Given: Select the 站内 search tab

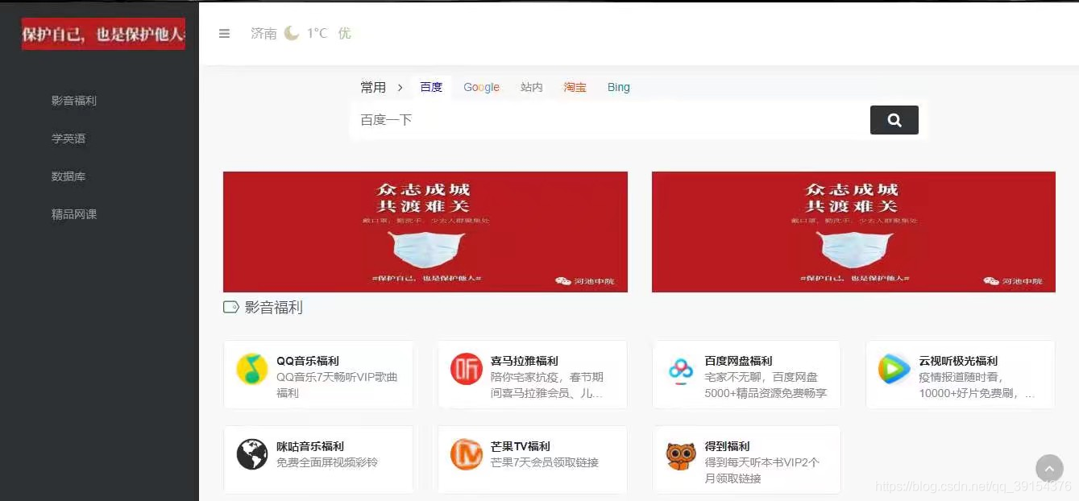Looking at the screenshot, I should pos(532,87).
